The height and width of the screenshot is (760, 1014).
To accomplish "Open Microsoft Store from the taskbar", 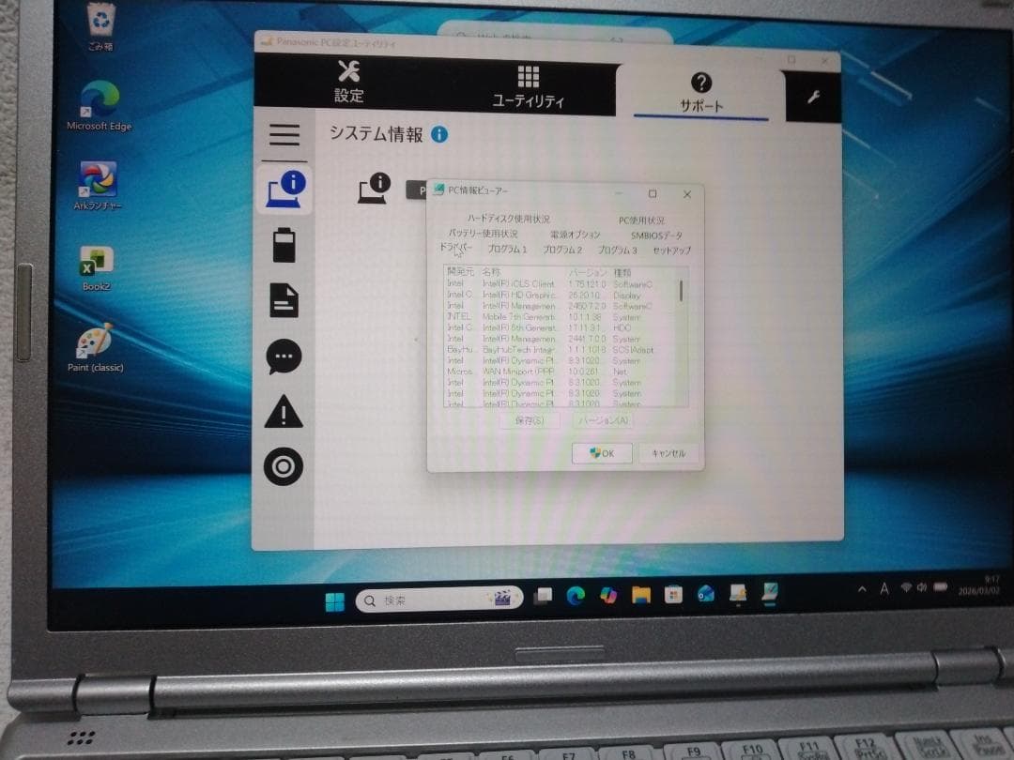I will click(x=673, y=594).
